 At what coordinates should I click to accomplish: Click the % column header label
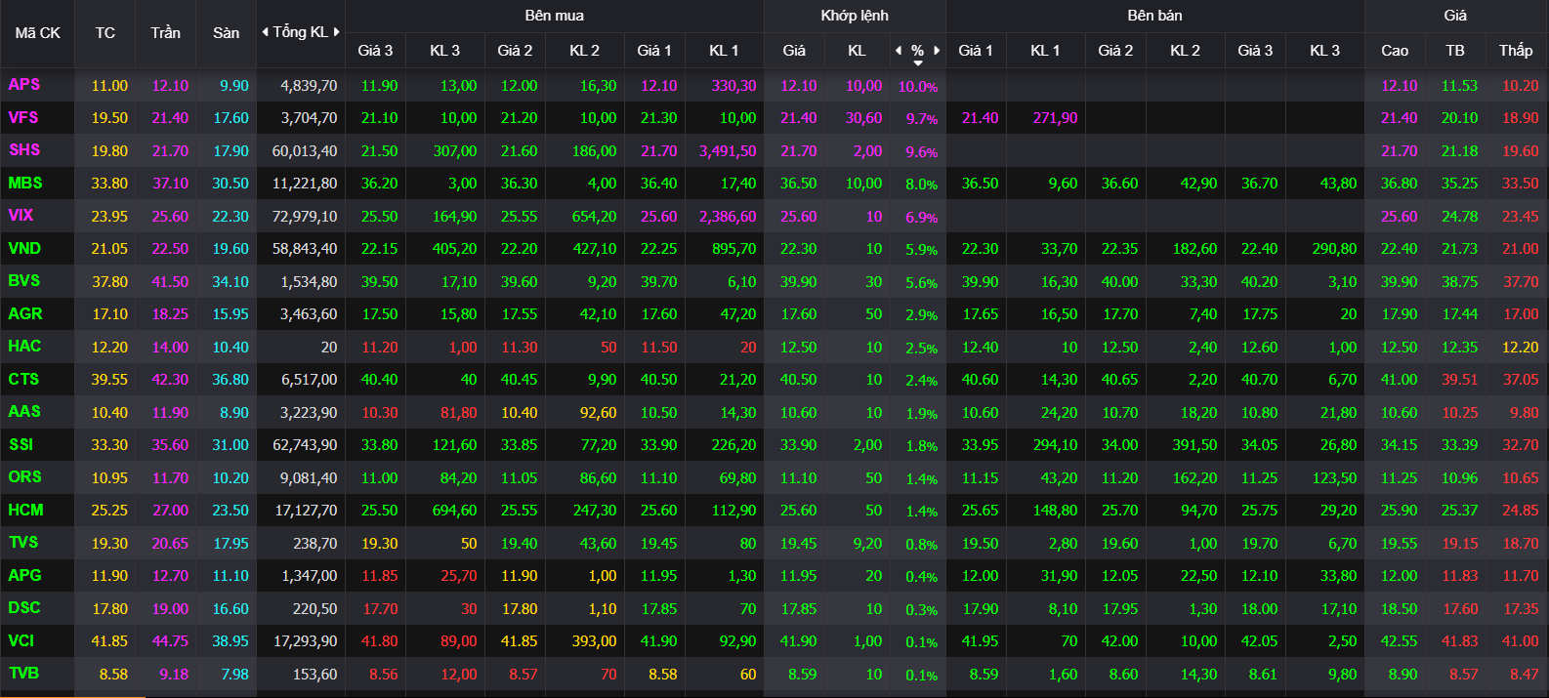[x=917, y=51]
